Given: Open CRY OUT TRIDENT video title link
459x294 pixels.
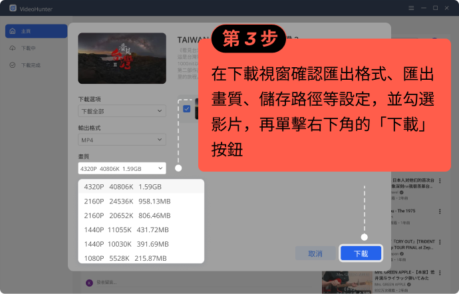Looking at the screenshot, I should pyautogui.click(x=413, y=245).
